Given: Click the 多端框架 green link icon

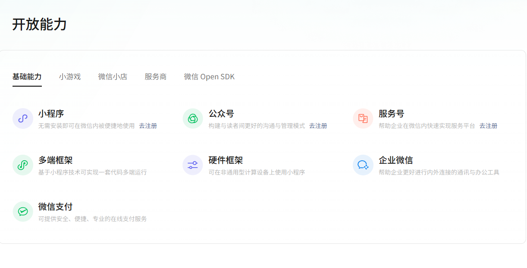Looking at the screenshot, I should click(23, 165).
